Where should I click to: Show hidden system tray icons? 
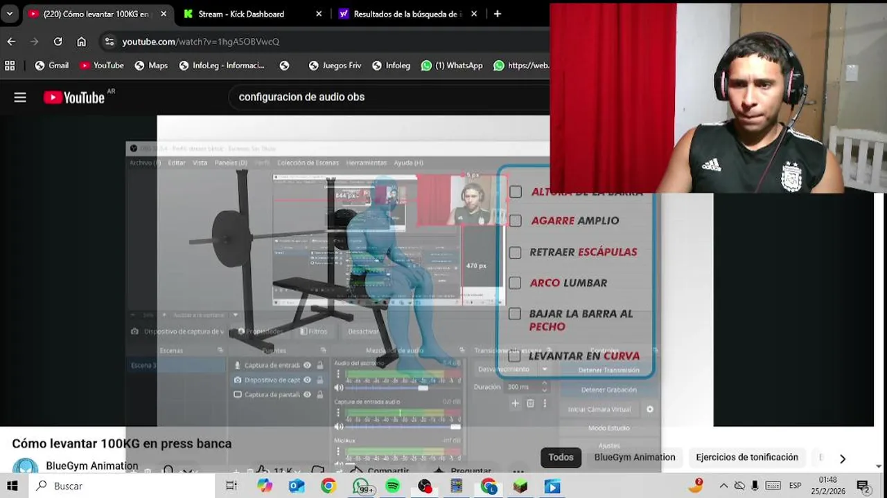click(723, 486)
